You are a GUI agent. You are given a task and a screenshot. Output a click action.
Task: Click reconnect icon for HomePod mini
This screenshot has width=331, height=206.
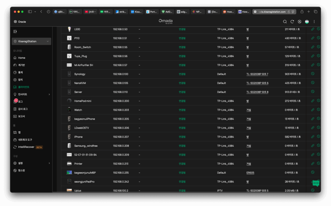click(313, 101)
